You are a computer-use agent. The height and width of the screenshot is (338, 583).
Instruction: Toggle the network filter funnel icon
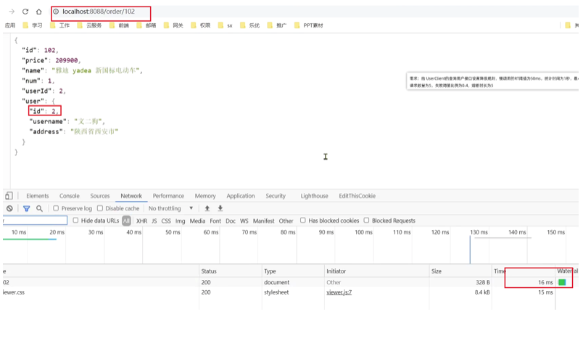26,208
